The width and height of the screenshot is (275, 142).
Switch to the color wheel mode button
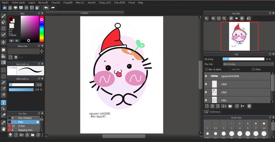point(11,41)
